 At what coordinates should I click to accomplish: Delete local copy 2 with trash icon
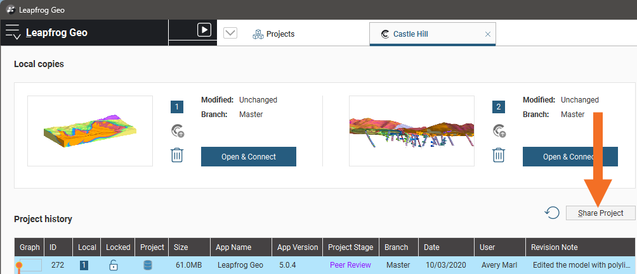point(499,155)
